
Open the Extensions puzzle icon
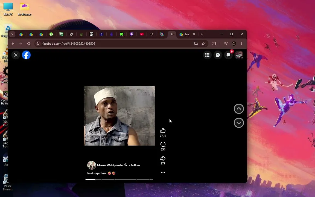[214, 44]
